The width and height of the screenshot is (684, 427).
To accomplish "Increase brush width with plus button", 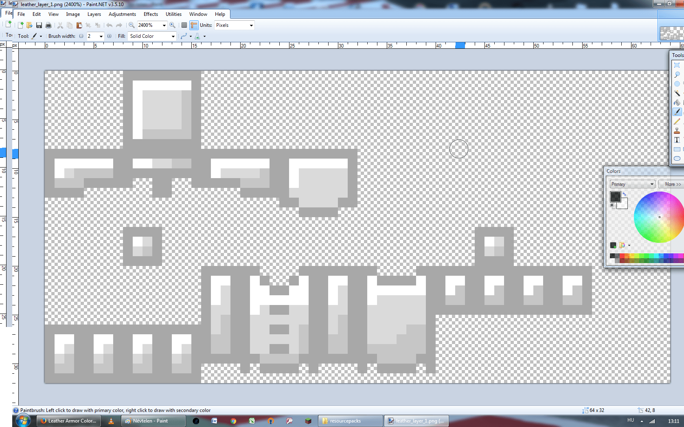I will tap(109, 36).
